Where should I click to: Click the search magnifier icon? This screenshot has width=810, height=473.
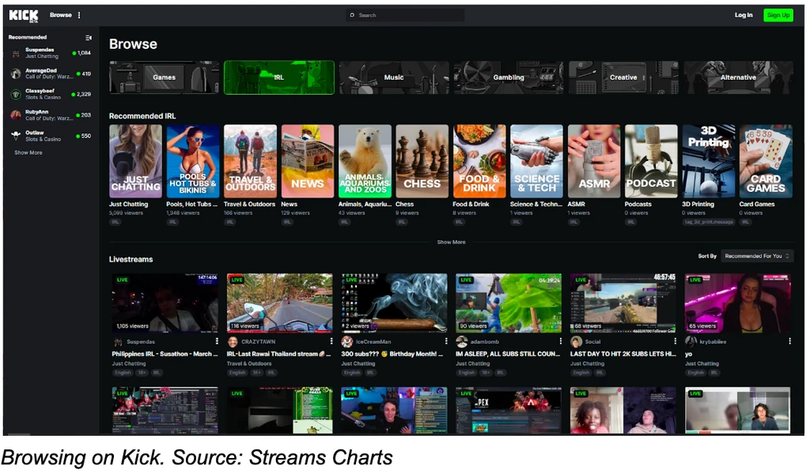(352, 15)
